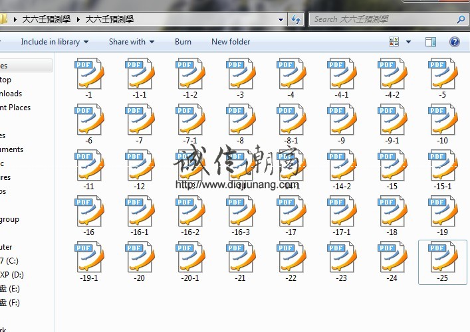470x332 pixels.
Task: Click the refresh button beside address bar
Action: click(296, 20)
